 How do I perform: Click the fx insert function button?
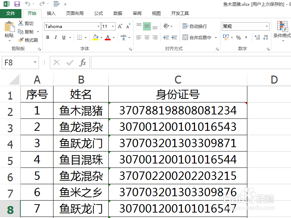pyautogui.click(x=83, y=62)
